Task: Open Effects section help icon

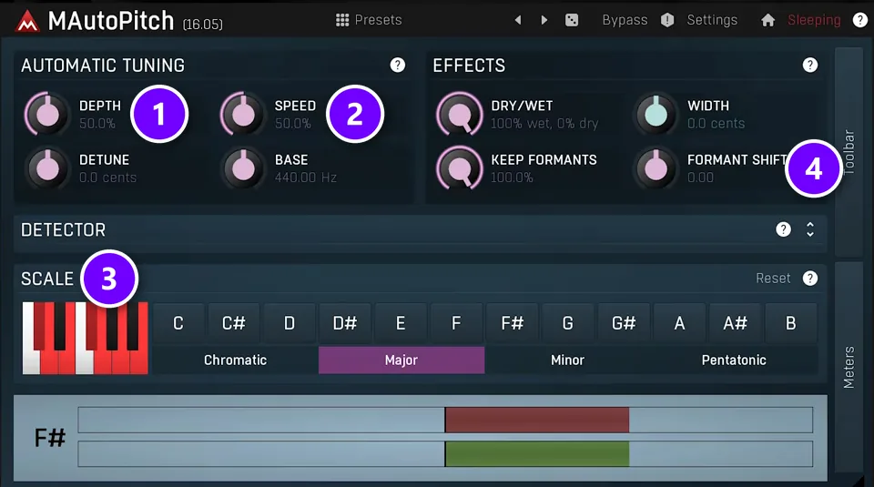Action: click(x=810, y=66)
